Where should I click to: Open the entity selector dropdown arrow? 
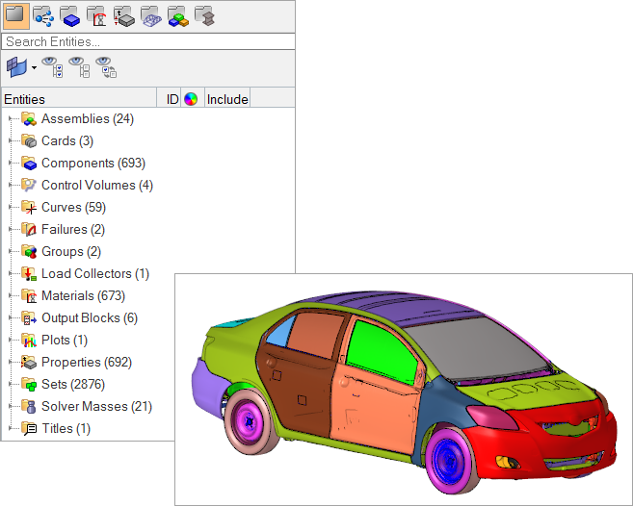35,68
